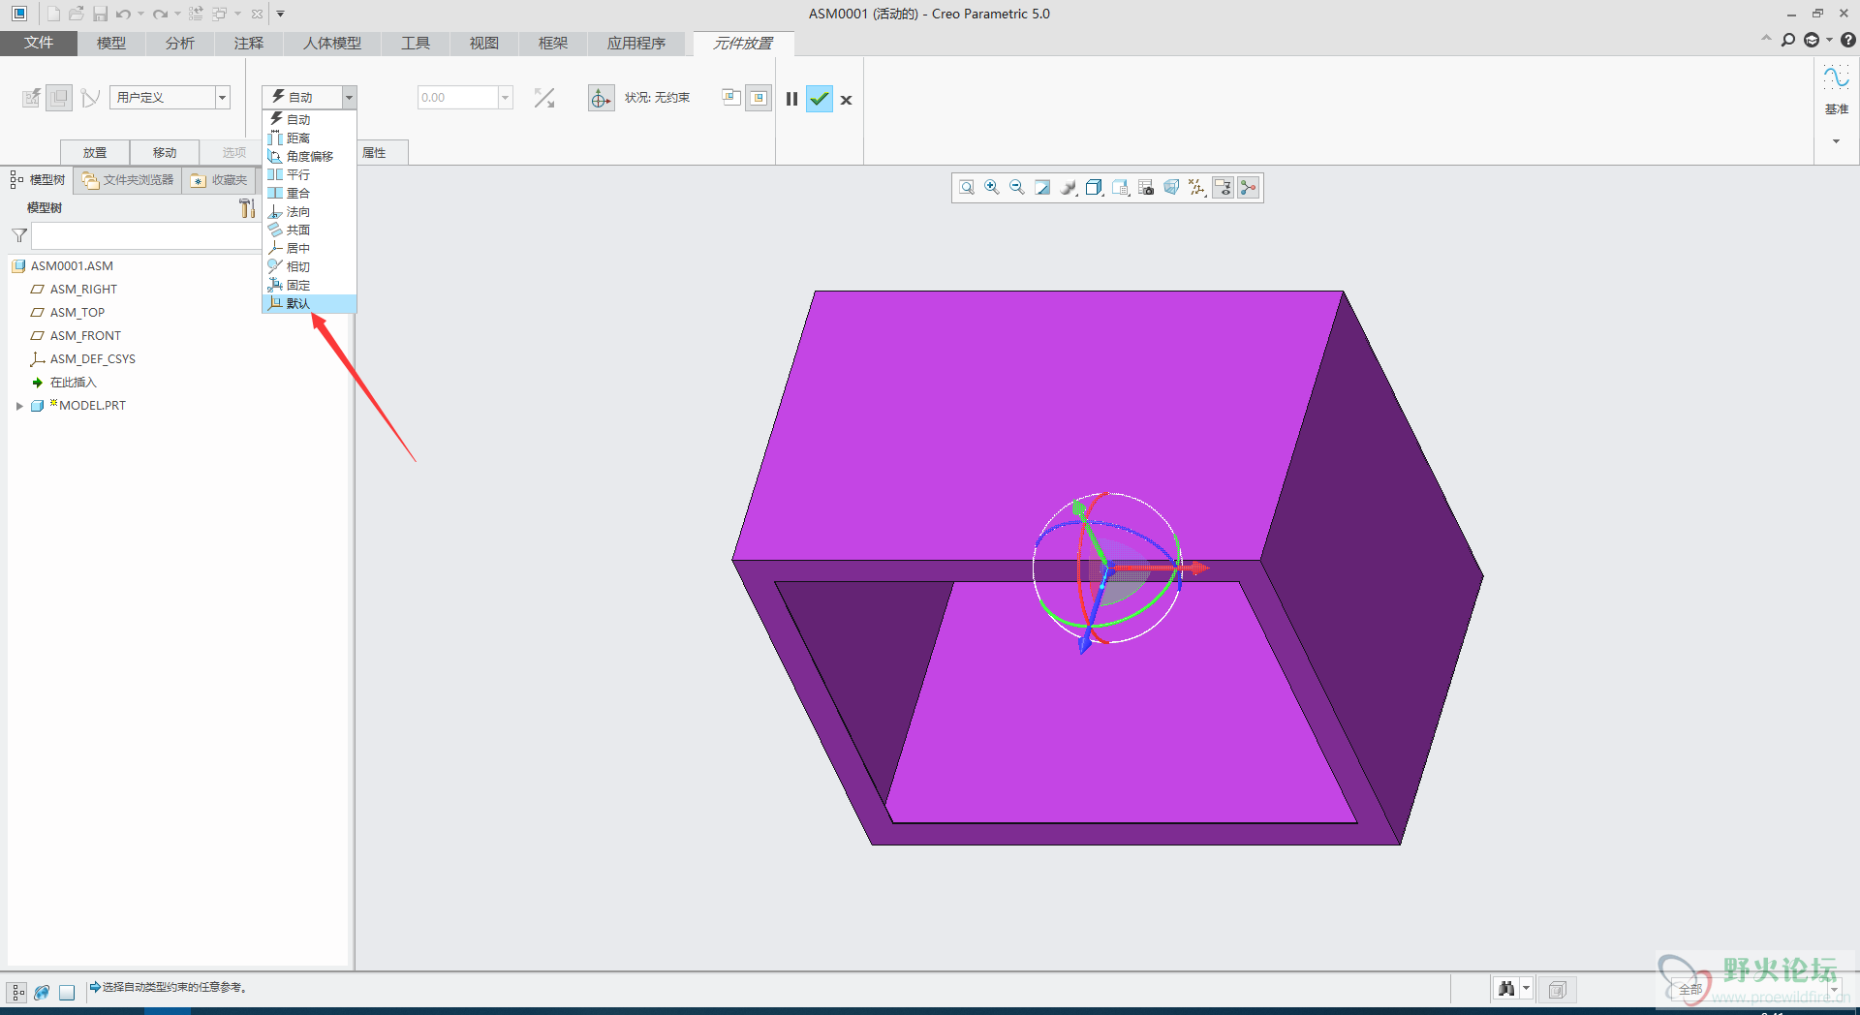Switch to the 分析 ribbon tab
Image resolution: width=1860 pixels, height=1015 pixels.
[179, 44]
